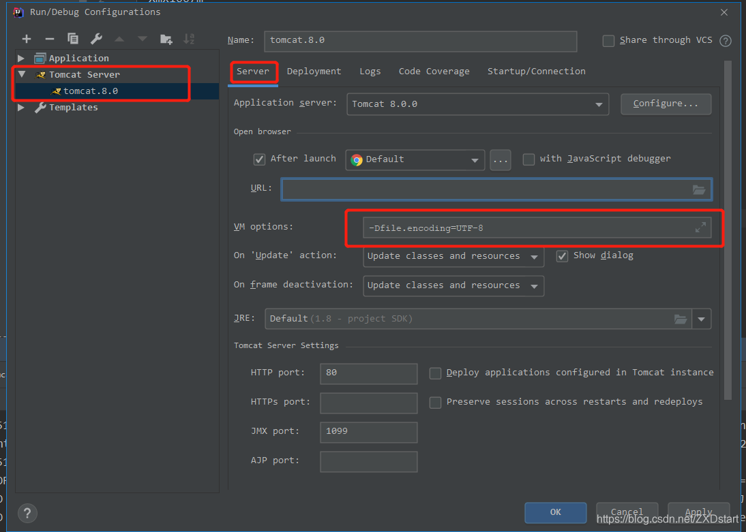This screenshot has height=532, width=746.
Task: Open On 'Update' action dropdown
Action: 453,256
